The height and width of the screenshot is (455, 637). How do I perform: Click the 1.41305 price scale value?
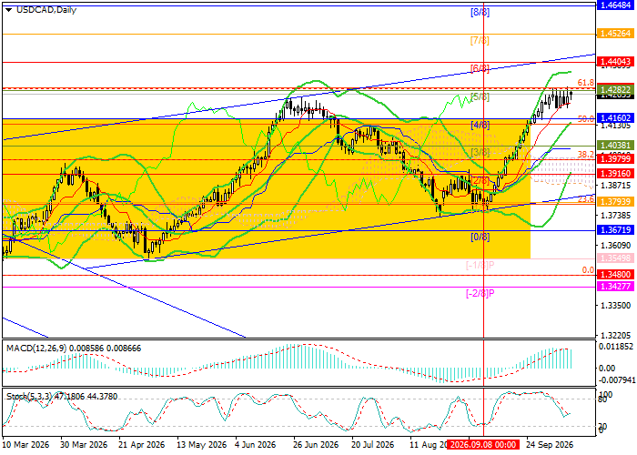[615, 126]
